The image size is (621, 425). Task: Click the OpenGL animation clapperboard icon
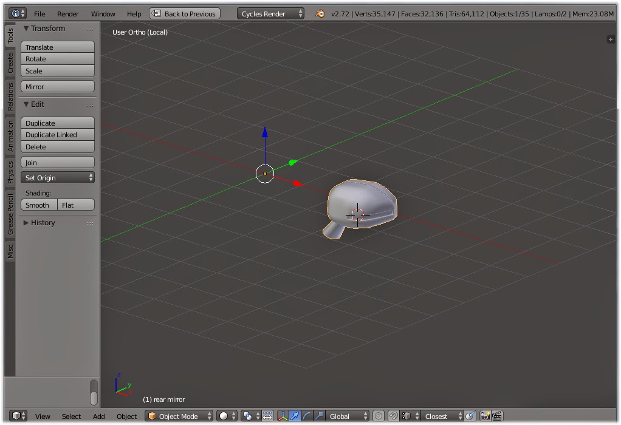[496, 416]
